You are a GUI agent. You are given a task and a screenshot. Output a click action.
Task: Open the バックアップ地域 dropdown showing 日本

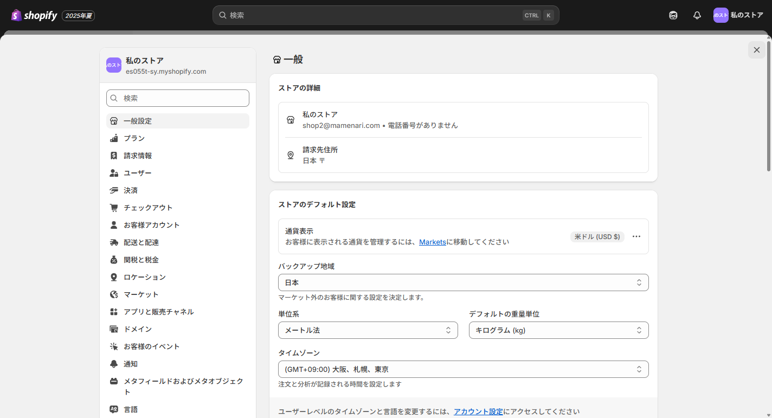pyautogui.click(x=463, y=282)
